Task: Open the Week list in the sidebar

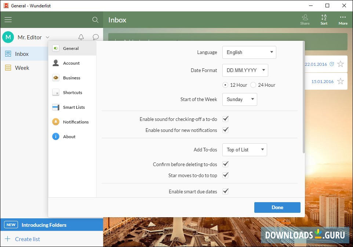Action: [x=24, y=68]
